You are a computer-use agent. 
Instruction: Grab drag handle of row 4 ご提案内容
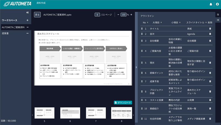(x=142, y=51)
